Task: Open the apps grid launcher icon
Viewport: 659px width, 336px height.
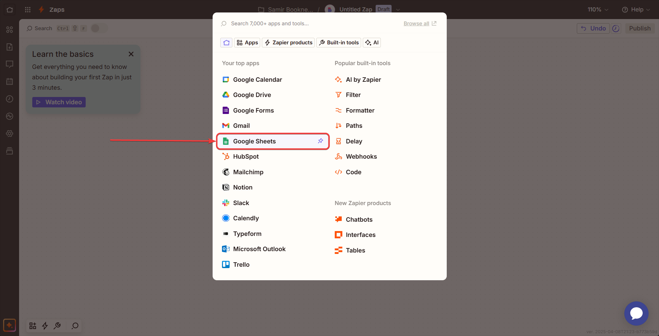Action: [x=28, y=10]
